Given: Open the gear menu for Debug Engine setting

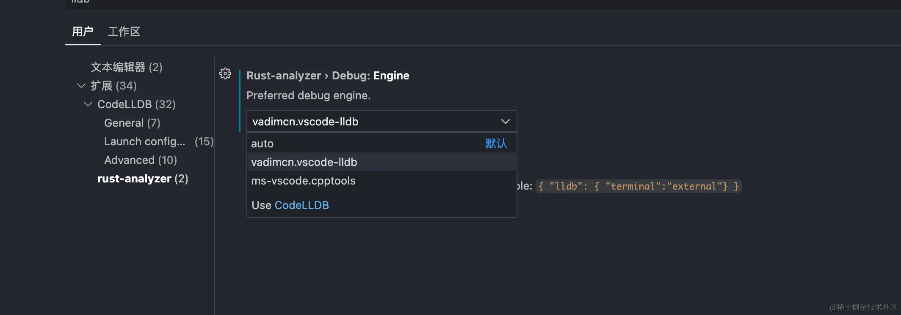Looking at the screenshot, I should tap(225, 73).
